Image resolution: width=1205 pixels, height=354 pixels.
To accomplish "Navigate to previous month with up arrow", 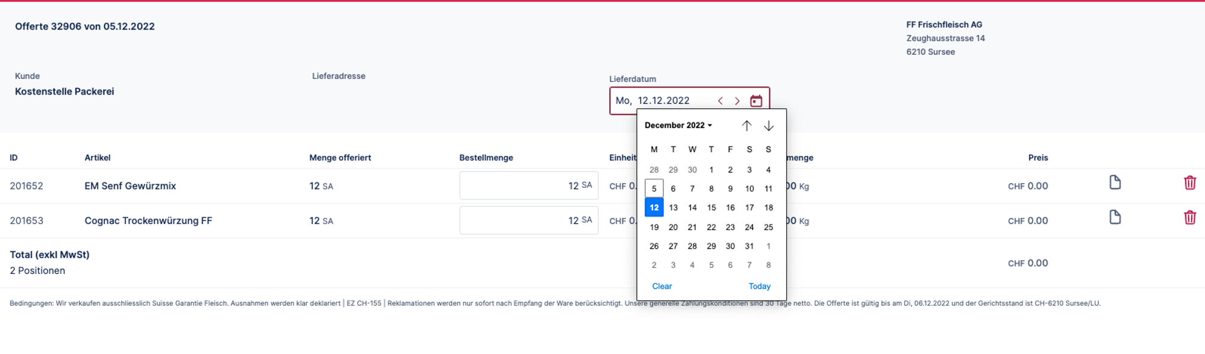I will [x=746, y=125].
